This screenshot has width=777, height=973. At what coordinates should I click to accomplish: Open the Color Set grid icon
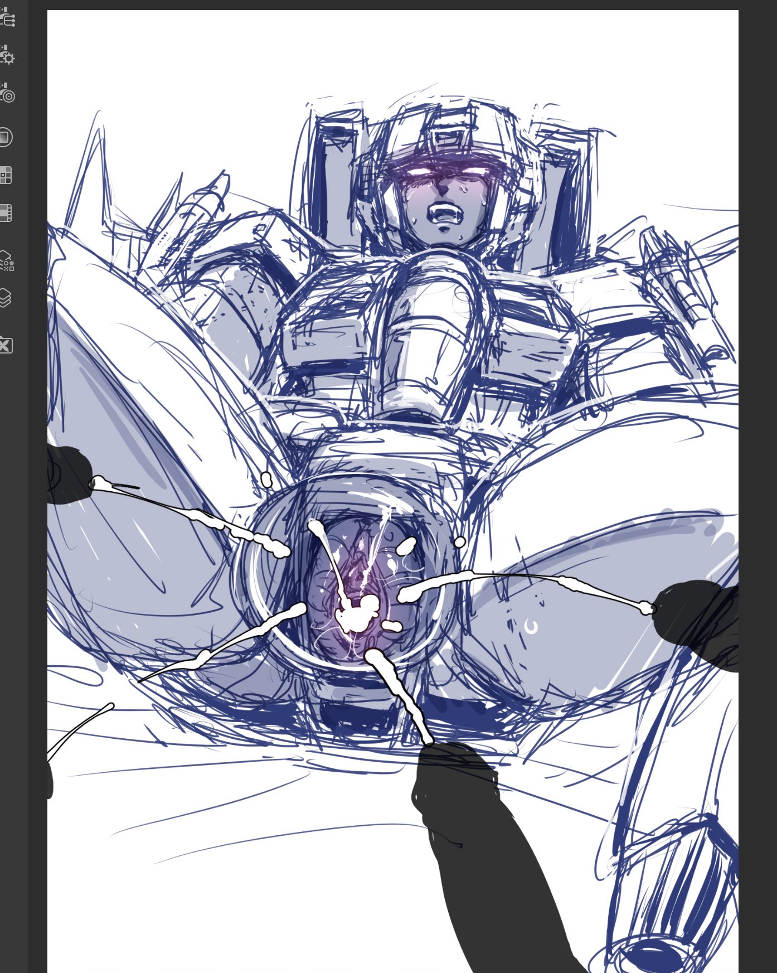(6, 175)
